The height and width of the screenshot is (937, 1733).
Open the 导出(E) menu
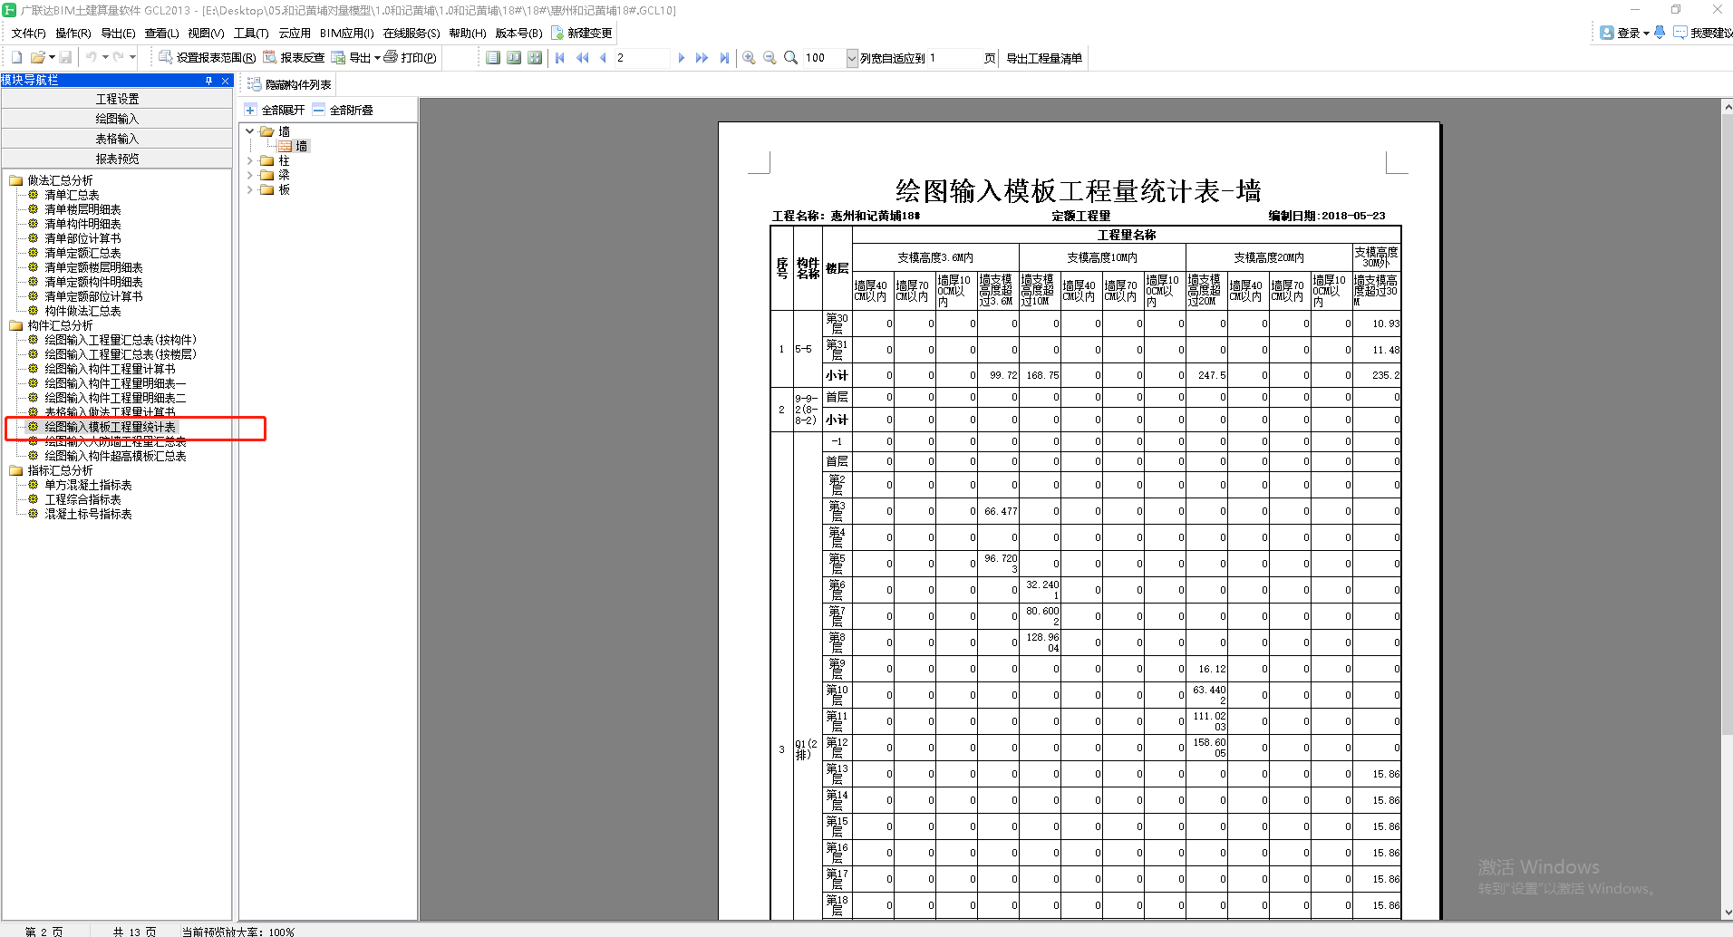click(x=118, y=33)
